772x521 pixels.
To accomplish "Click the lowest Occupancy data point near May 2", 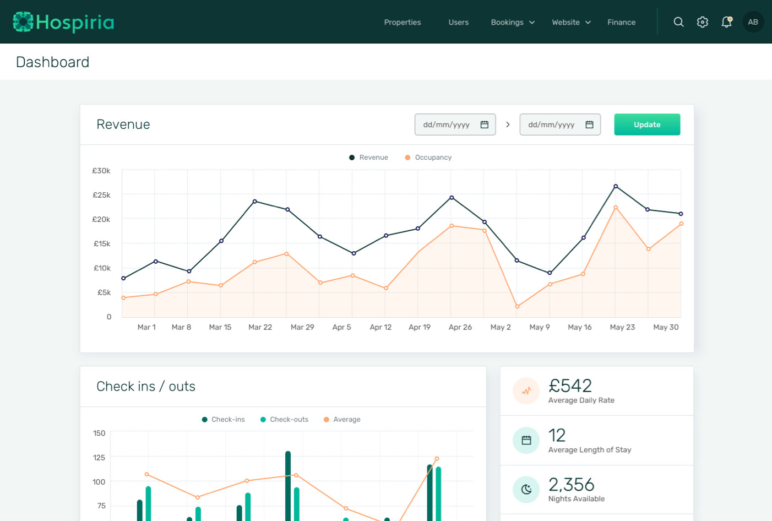I will (x=517, y=306).
